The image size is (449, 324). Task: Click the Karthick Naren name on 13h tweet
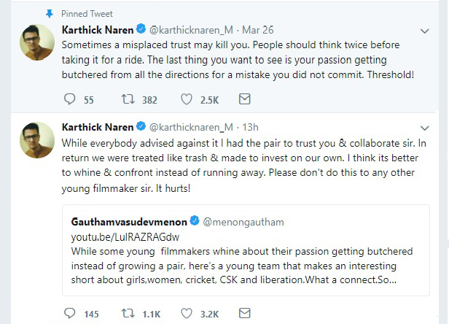point(98,127)
